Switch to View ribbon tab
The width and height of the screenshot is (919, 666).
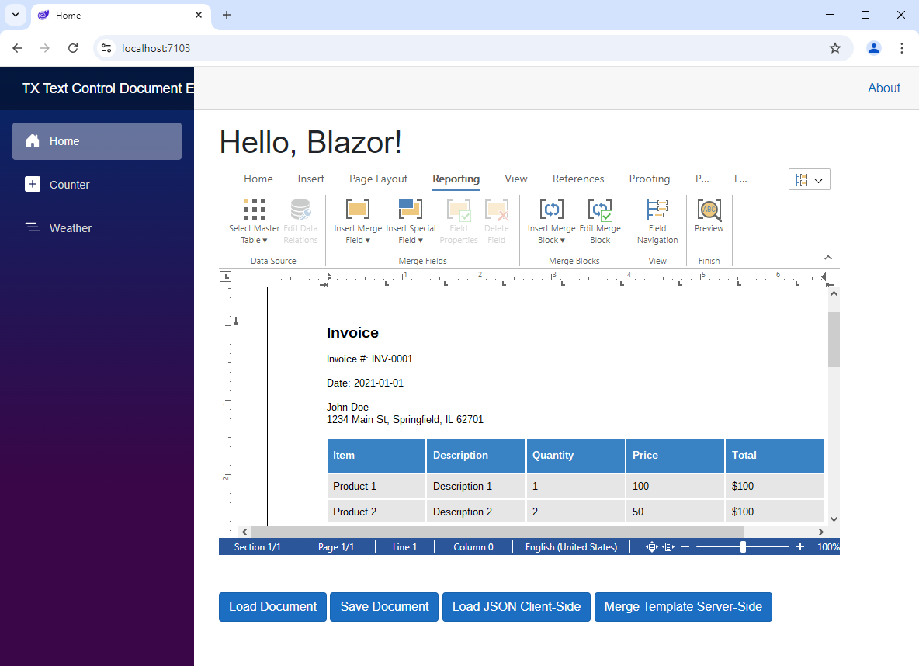pos(515,179)
